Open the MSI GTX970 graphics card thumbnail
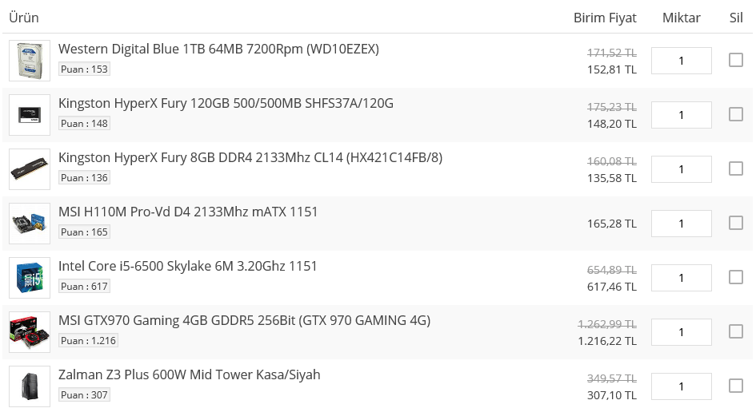 (x=30, y=332)
